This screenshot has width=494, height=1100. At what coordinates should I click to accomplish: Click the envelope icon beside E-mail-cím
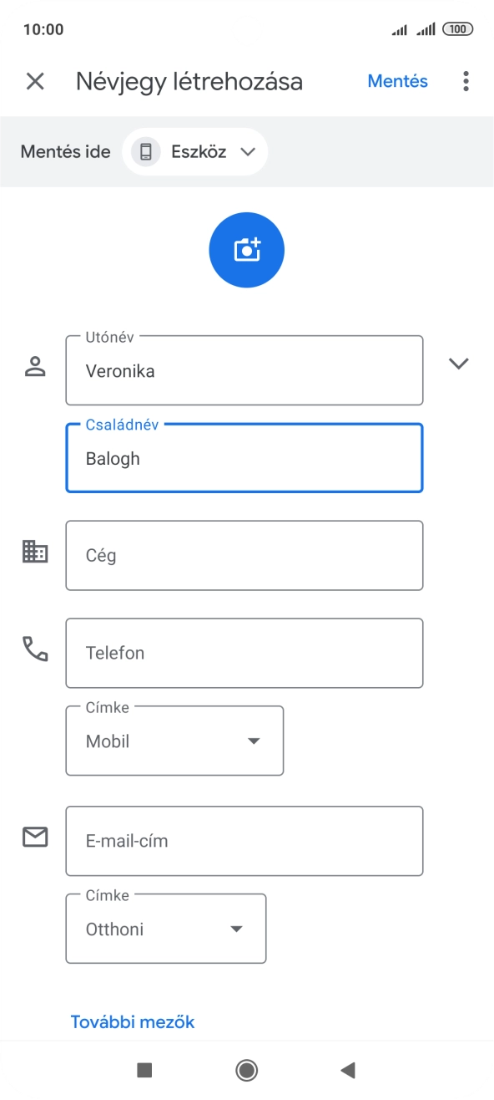pyautogui.click(x=34, y=837)
